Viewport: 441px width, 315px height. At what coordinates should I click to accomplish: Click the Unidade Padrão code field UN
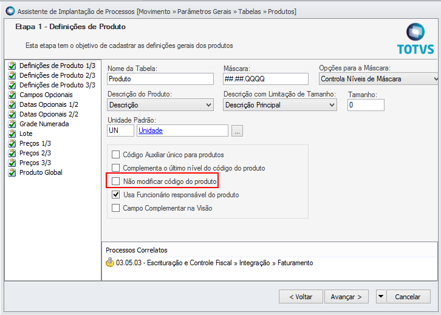120,130
